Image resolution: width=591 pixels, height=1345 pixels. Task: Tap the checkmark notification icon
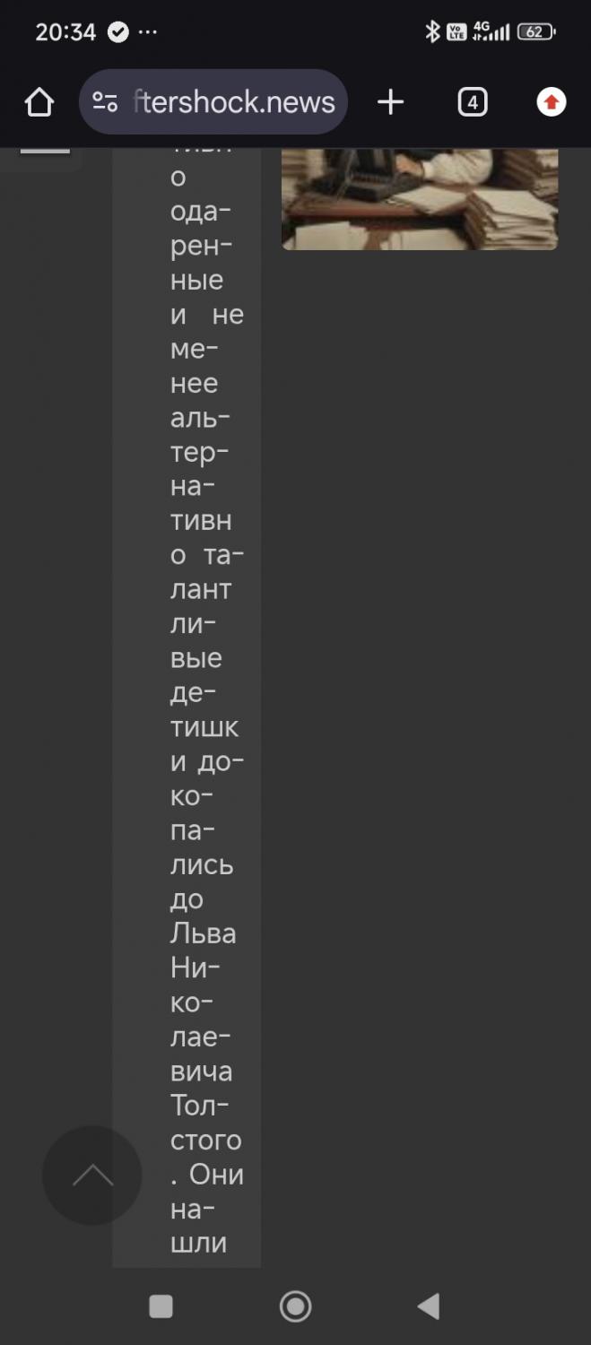pyautogui.click(x=118, y=32)
